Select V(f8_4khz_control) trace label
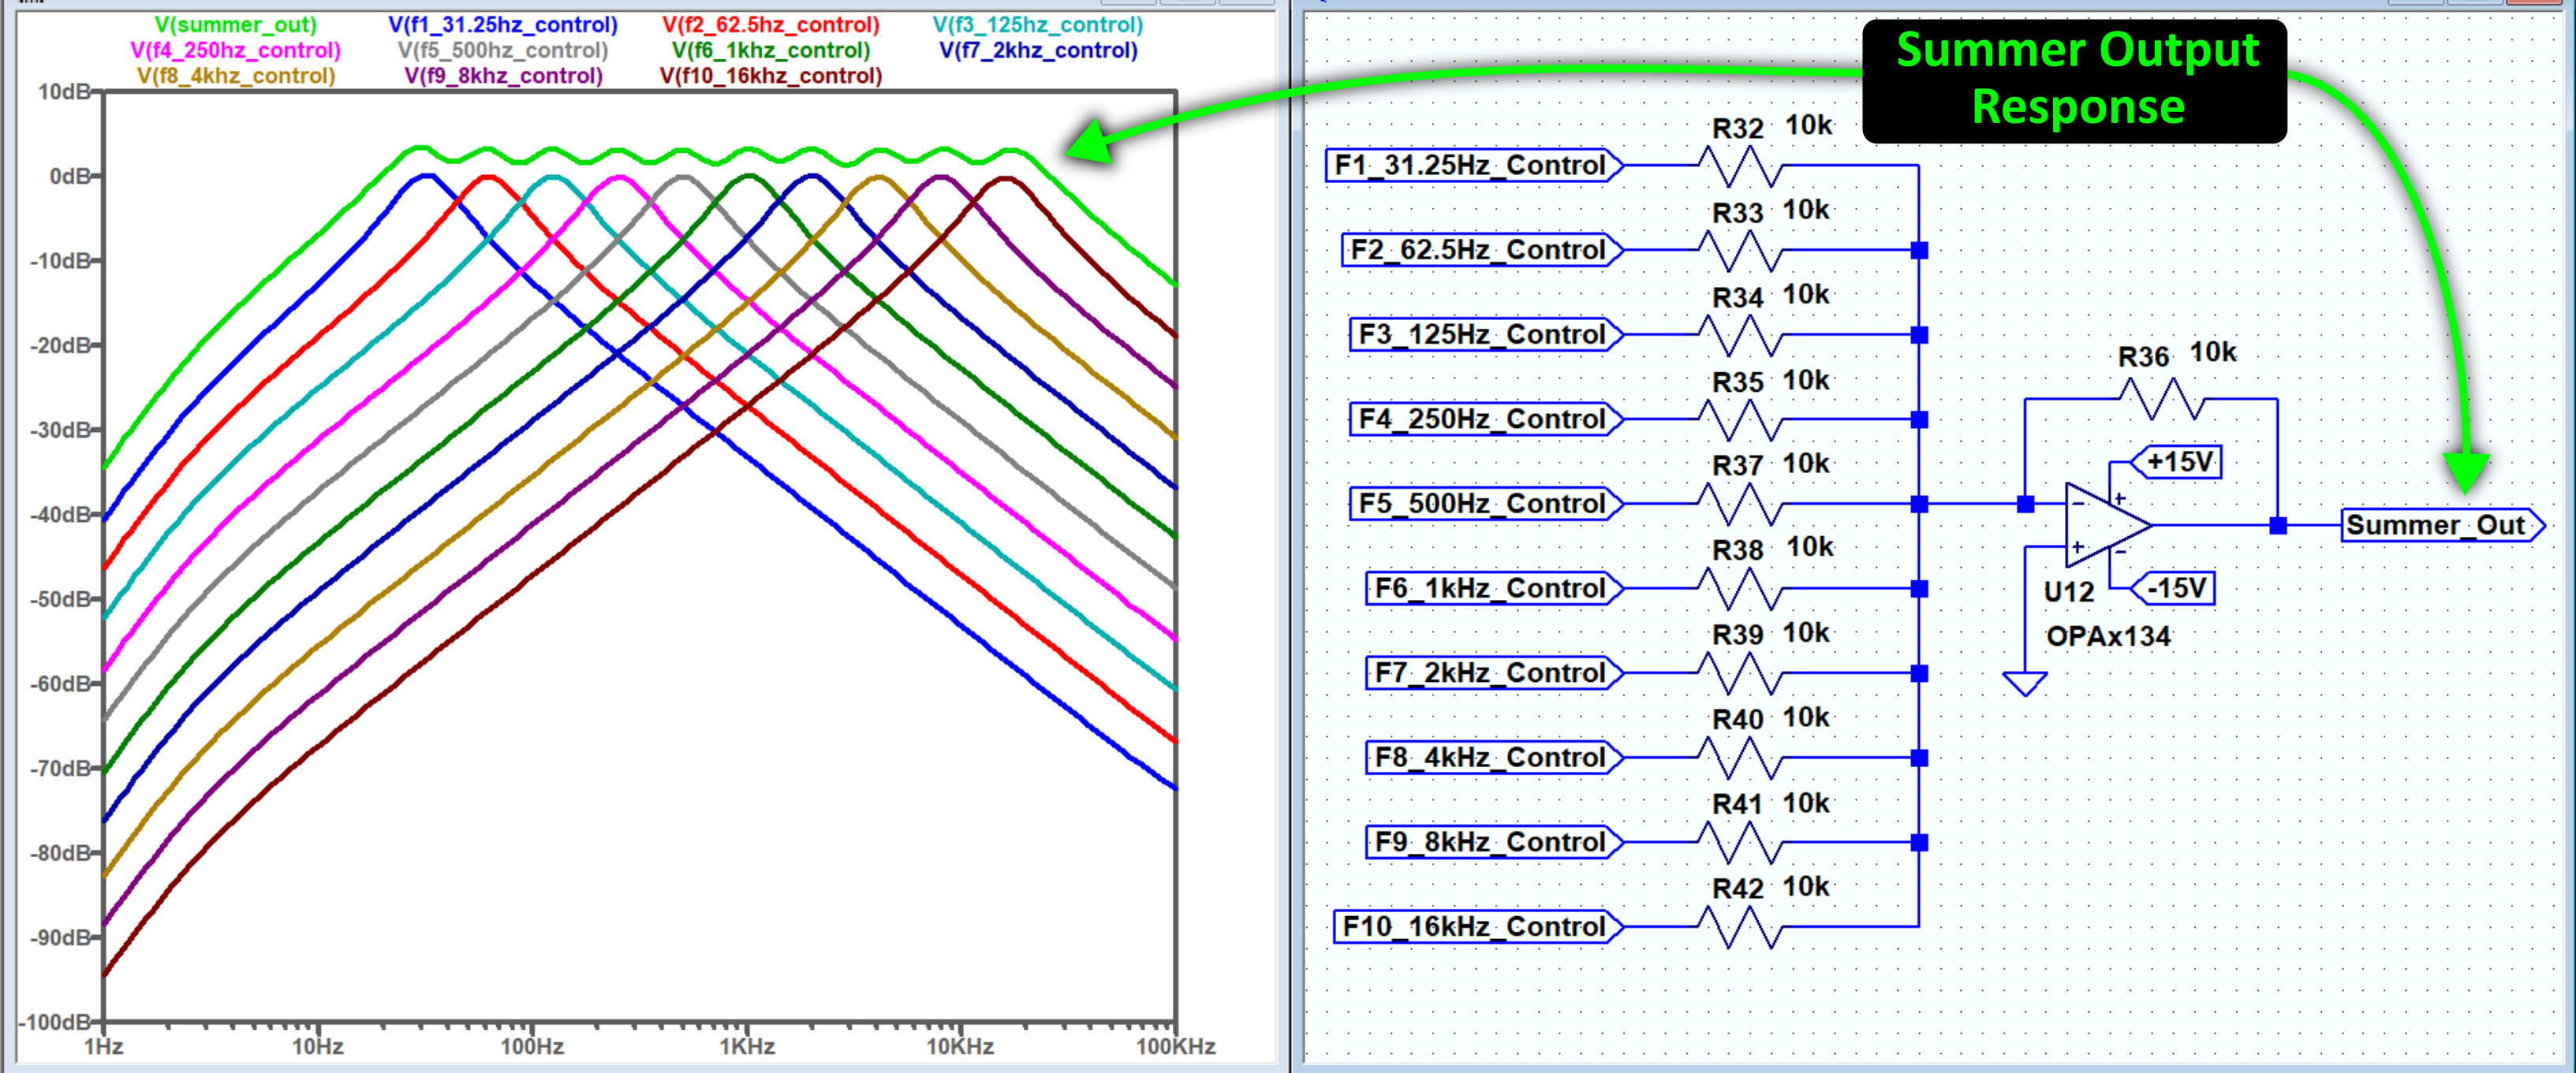Screen dimensions: 2576x1073 point(236,76)
